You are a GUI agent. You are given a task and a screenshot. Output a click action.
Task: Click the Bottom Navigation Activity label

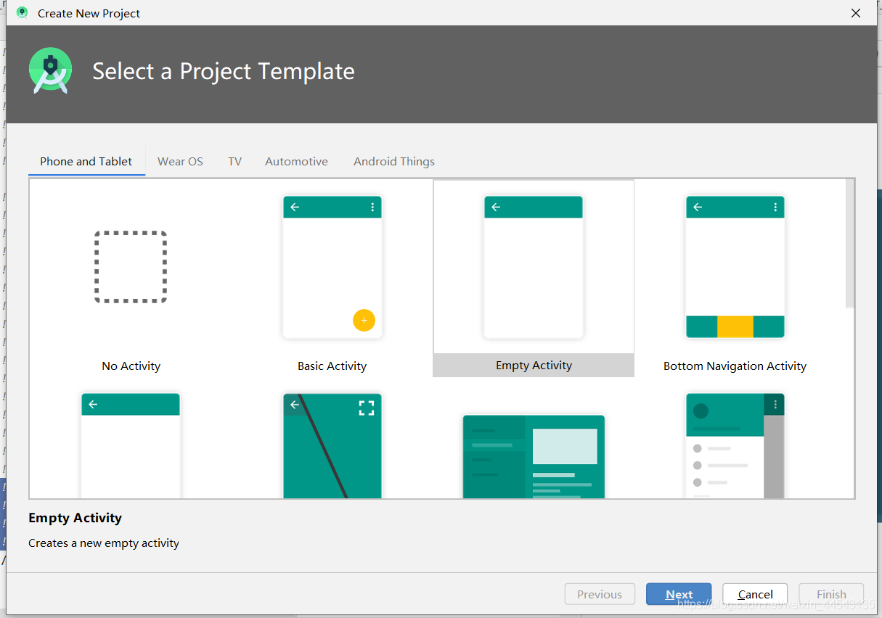pyautogui.click(x=735, y=366)
